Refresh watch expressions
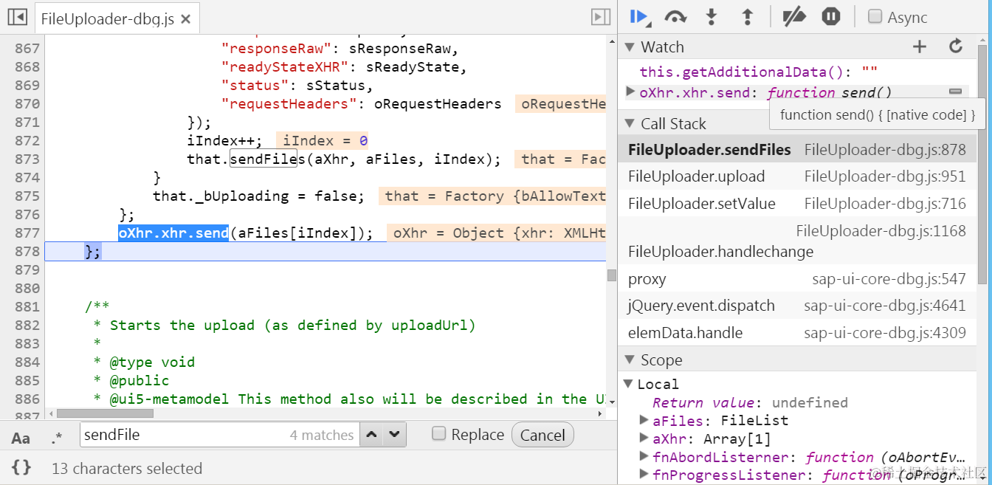The width and height of the screenshot is (992, 485). pyautogui.click(x=956, y=47)
